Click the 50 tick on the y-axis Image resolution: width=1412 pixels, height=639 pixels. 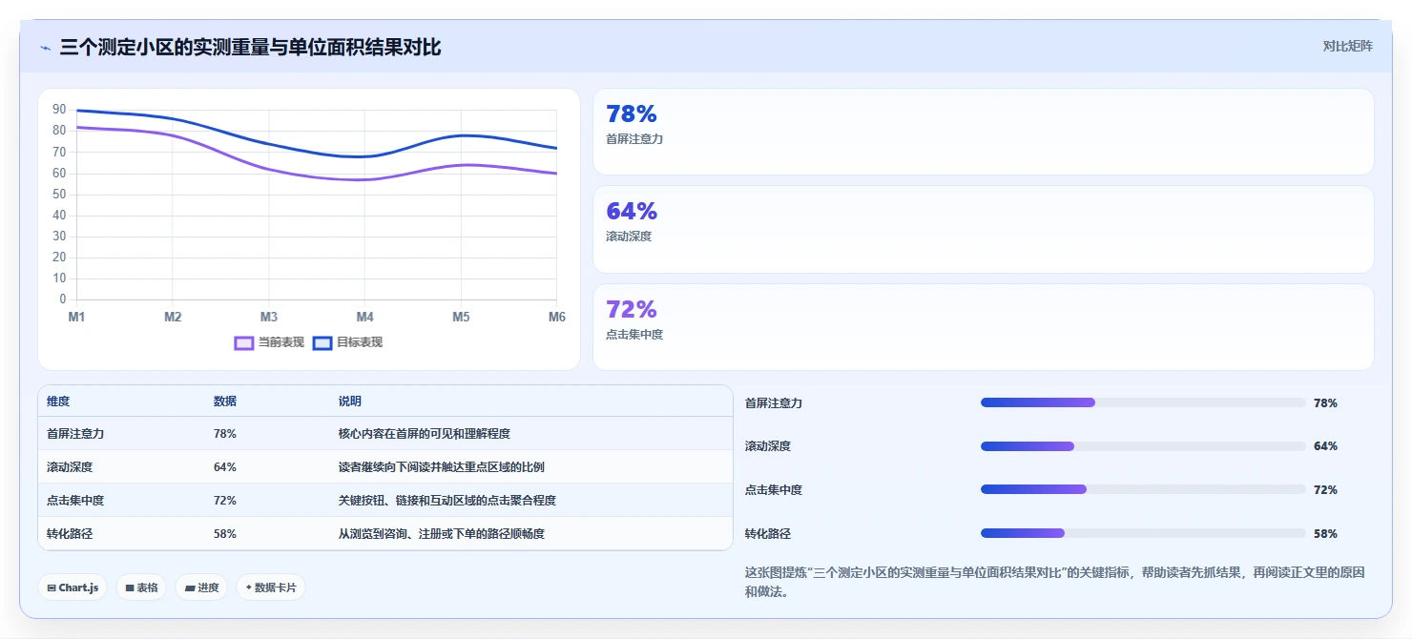click(x=59, y=195)
